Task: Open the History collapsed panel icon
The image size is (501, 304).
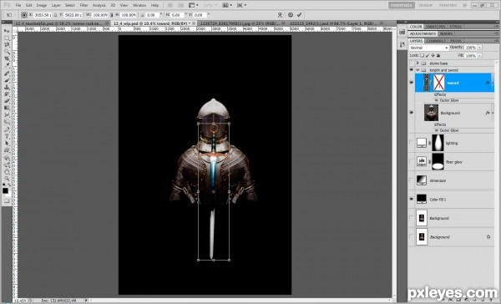Action: (x=402, y=45)
